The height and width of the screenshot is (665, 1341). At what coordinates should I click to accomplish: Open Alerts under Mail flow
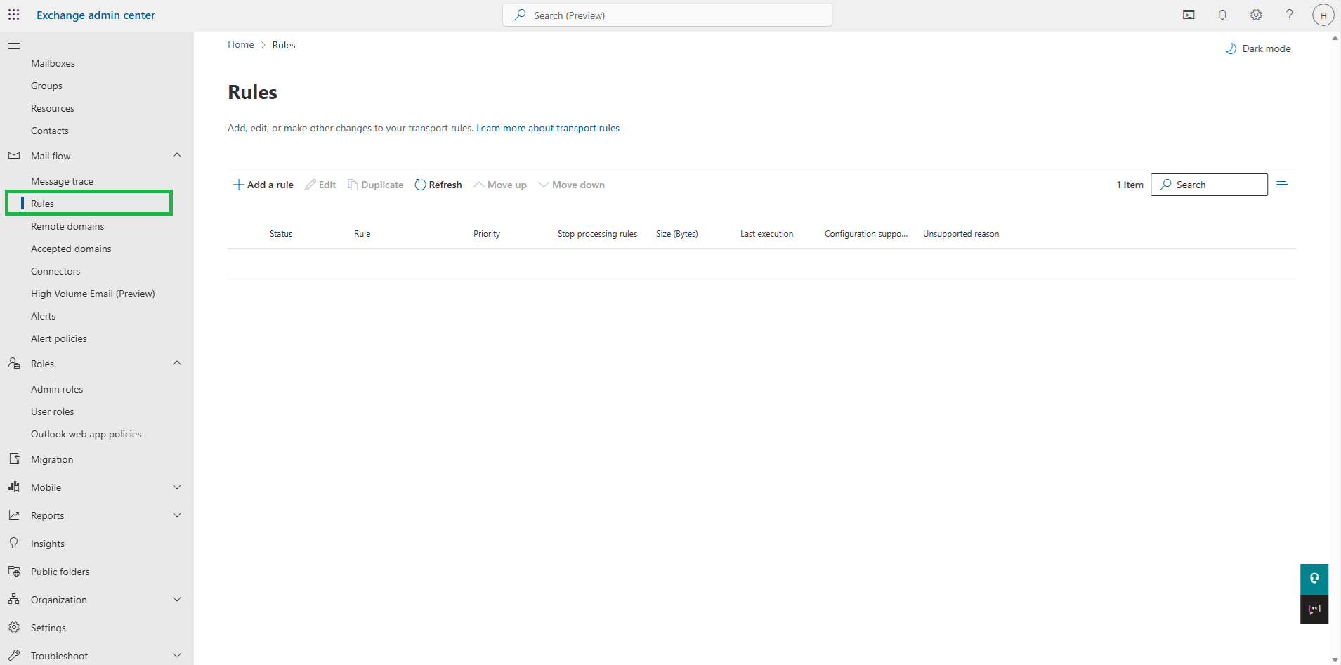(x=44, y=316)
